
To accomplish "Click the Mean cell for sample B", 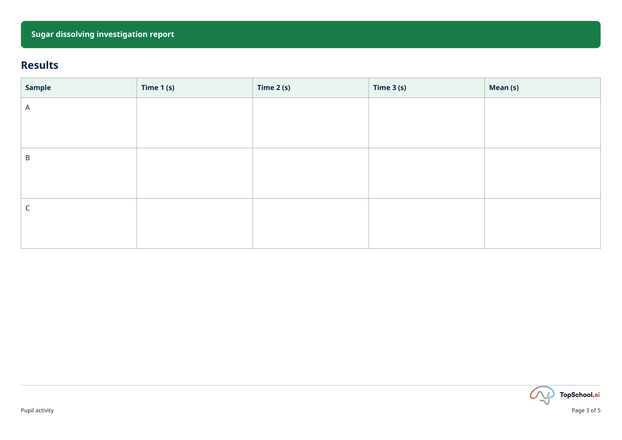I will click(543, 173).
